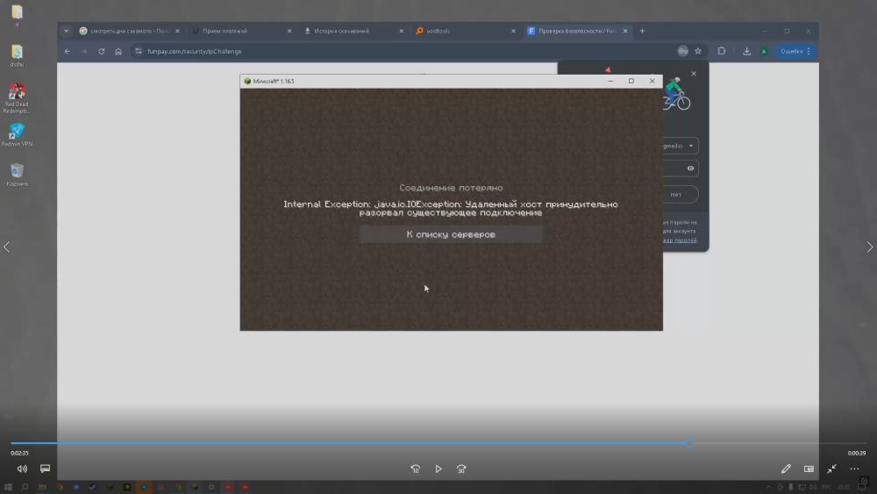This screenshot has height=494, width=877.
Task: Open the Корзина recycle bin icon
Action: click(17, 175)
